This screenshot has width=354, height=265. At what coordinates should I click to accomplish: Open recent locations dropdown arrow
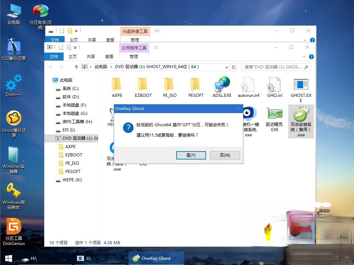click(69, 67)
